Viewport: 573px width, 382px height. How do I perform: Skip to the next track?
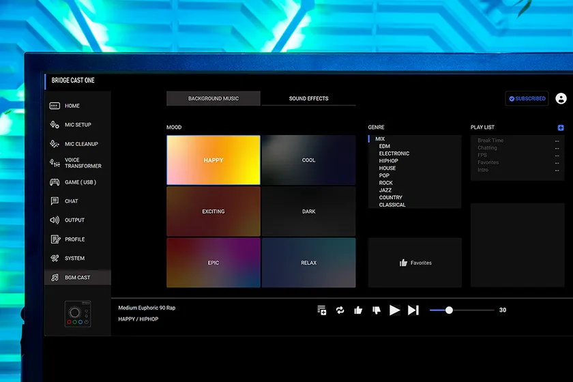coord(413,310)
